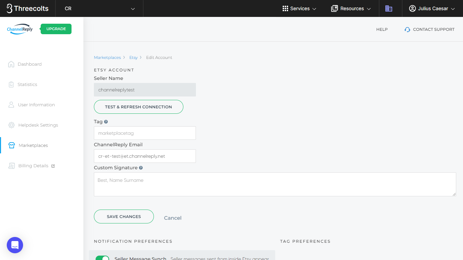Screen dimensions: 463x260
Task: Go to the Etsy breadcrumb
Action: click(134, 58)
